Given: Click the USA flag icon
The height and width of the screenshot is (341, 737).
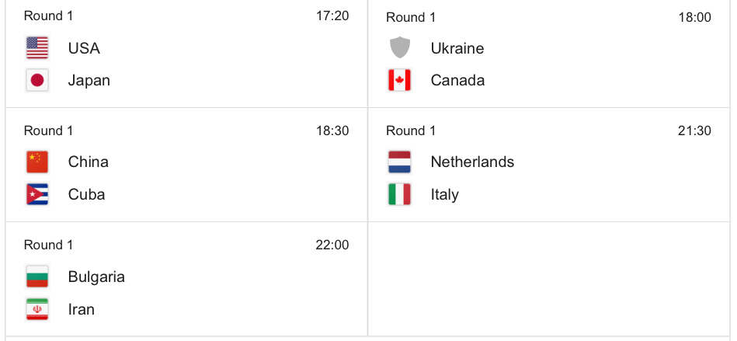Looking at the screenshot, I should (37, 48).
